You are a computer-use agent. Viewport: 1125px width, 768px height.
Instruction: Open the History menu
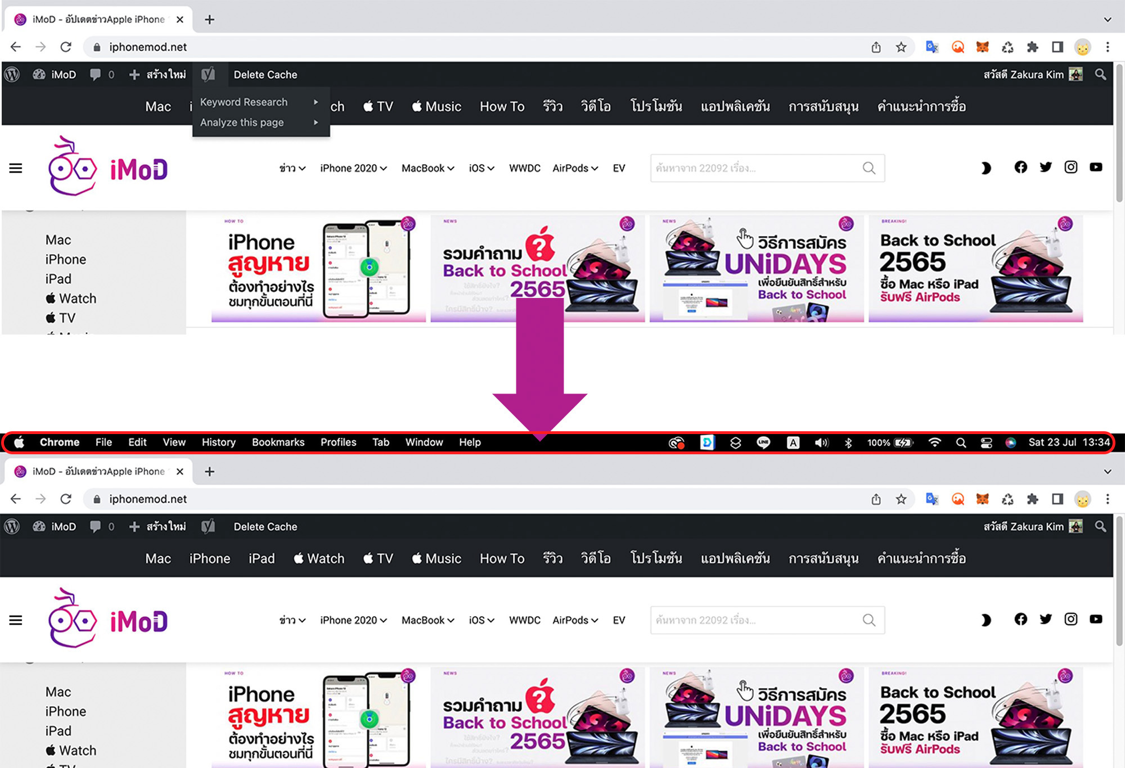218,442
